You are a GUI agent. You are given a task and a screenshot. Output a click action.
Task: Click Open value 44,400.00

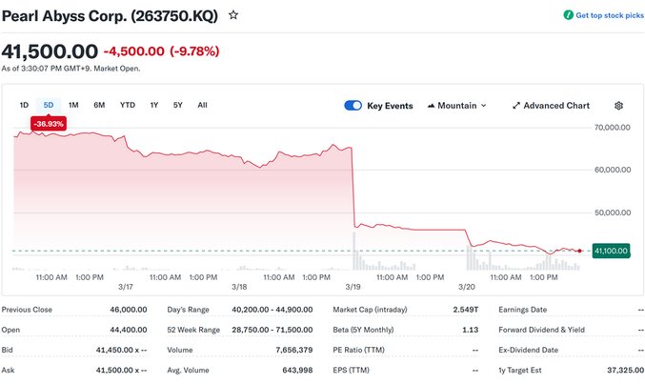point(129,330)
